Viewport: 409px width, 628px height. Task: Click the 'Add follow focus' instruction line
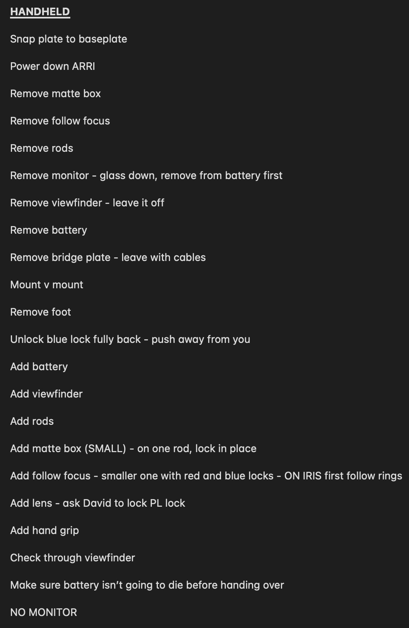tap(206, 476)
